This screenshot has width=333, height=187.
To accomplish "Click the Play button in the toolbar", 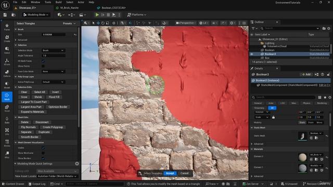I will [x=97, y=15].
